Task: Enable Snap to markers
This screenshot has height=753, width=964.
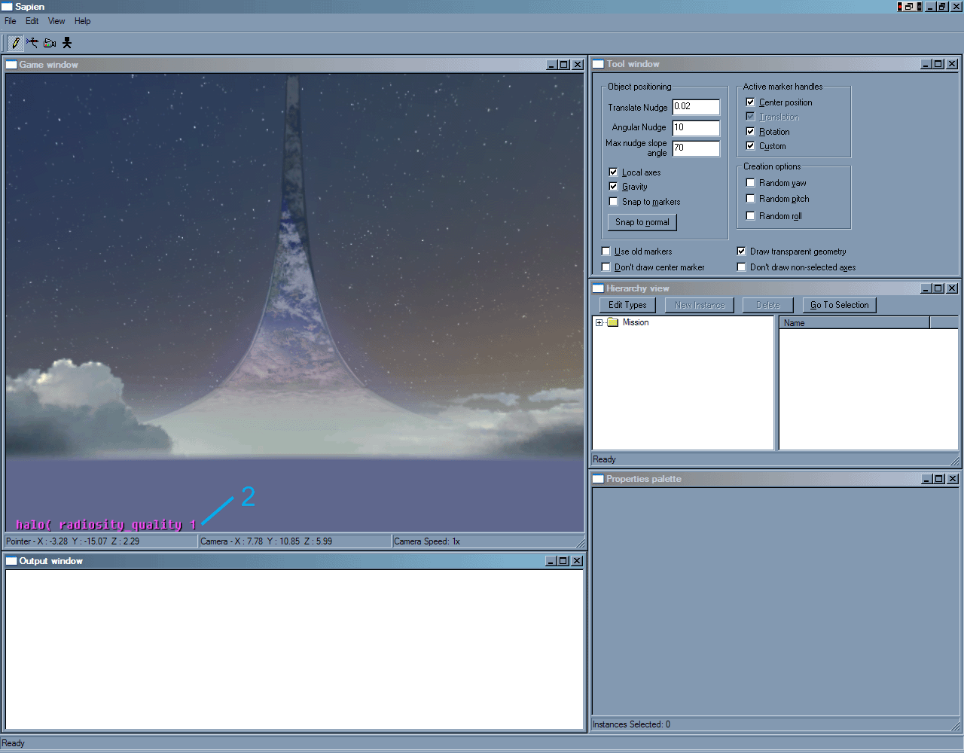Action: point(613,202)
